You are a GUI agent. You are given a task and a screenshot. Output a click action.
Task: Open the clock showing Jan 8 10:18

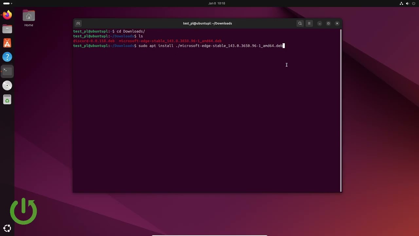pos(217,3)
